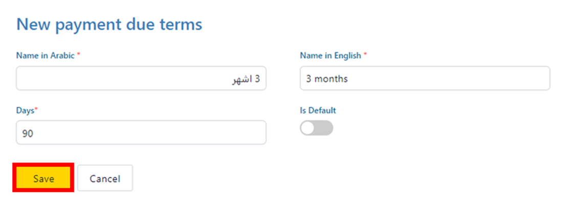This screenshot has height=221, width=574.
Task: Focus the Name in Arabic input field
Action: pos(141,79)
